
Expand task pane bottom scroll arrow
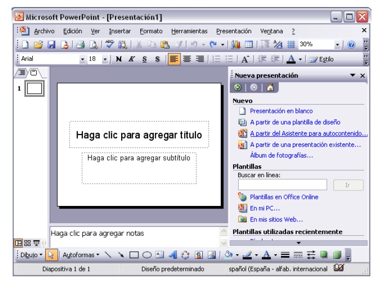tap(299, 243)
